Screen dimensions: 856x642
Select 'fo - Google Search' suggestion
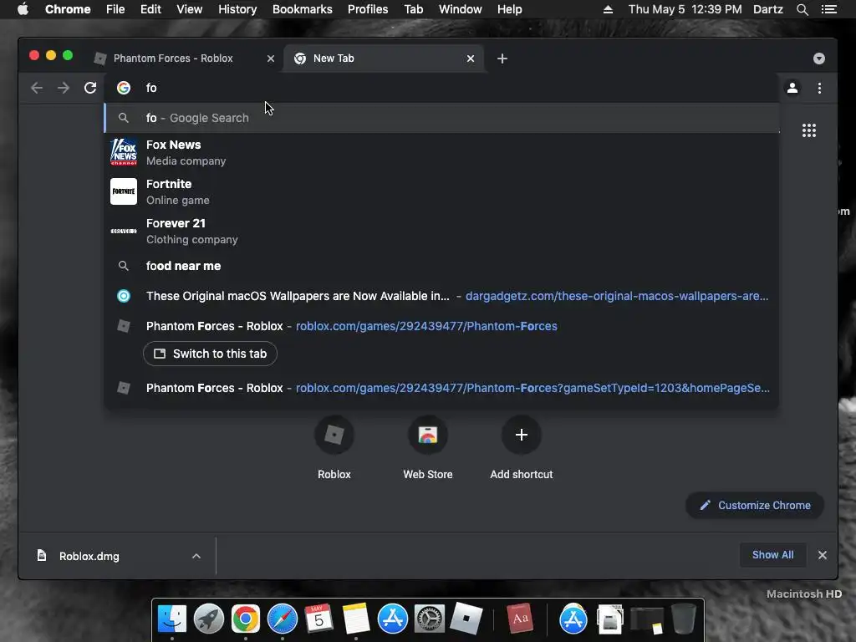point(441,118)
